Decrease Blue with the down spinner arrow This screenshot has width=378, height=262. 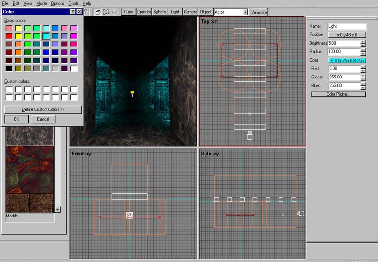click(363, 87)
